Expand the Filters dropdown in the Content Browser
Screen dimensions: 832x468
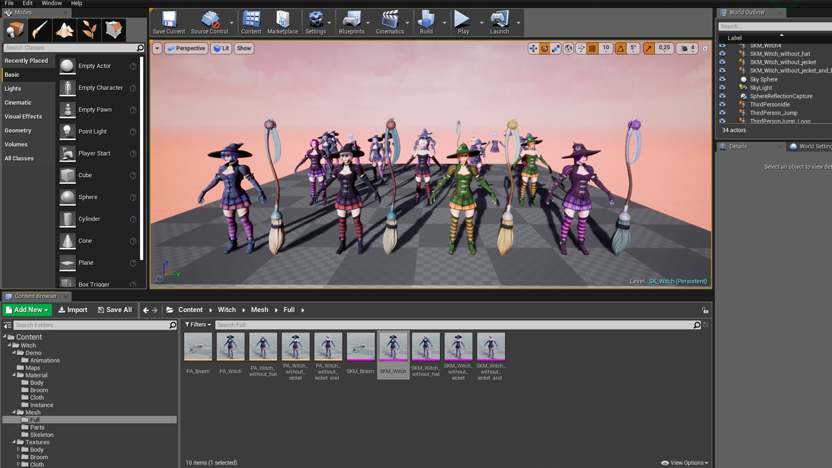[x=198, y=325]
